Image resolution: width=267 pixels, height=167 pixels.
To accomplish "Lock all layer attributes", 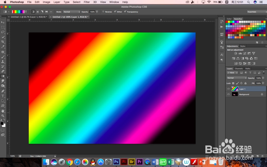I will tap(245, 83).
